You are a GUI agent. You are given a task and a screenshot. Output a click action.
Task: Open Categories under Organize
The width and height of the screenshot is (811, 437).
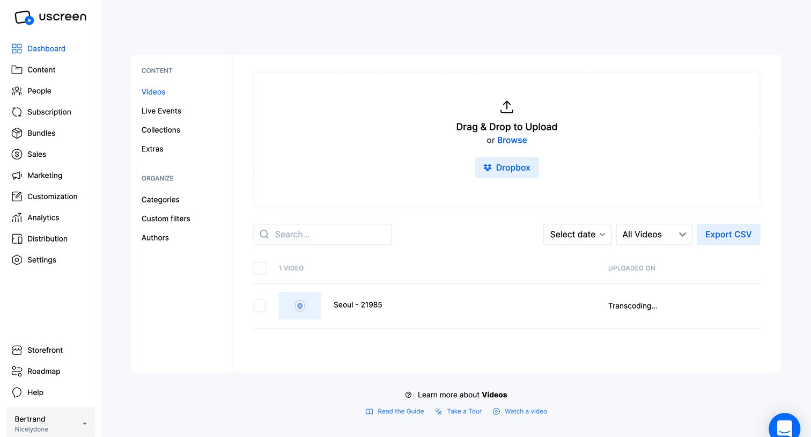point(160,200)
